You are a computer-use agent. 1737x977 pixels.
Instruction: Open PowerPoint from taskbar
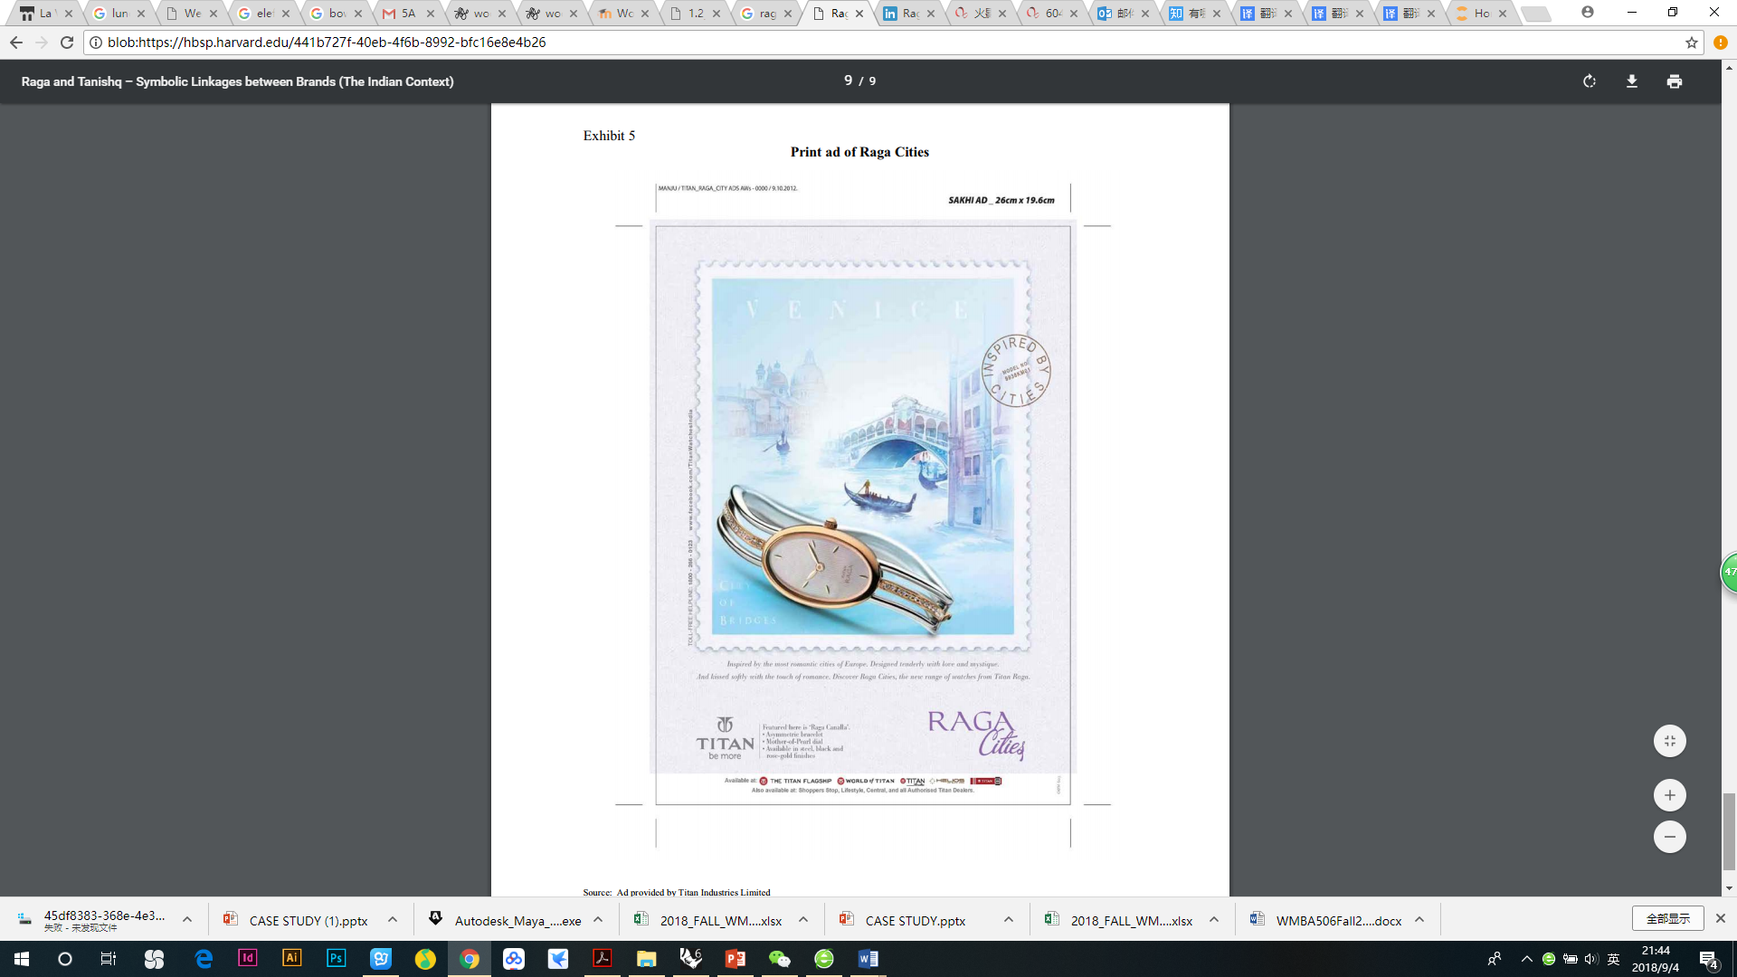click(x=735, y=959)
